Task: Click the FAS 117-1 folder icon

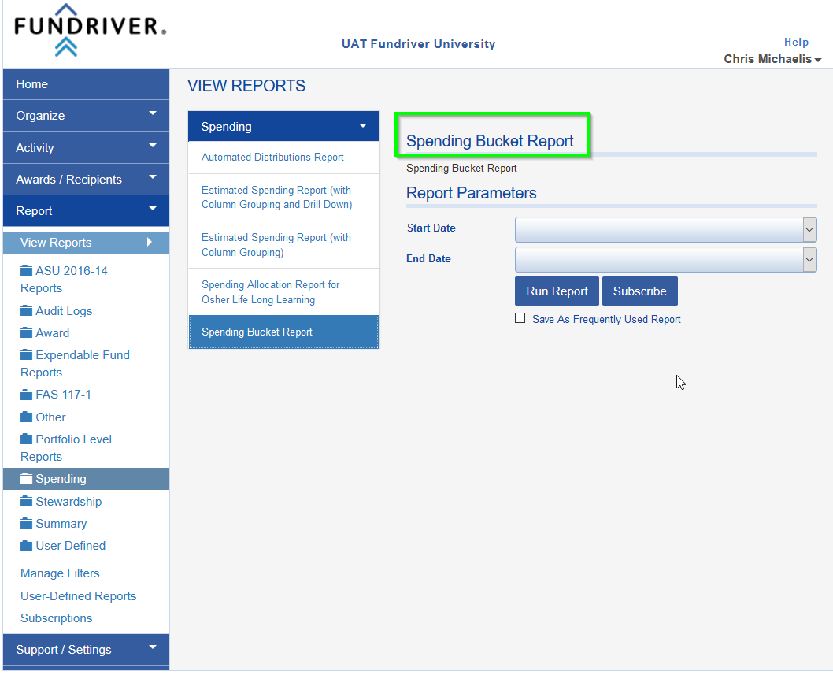Action: point(26,395)
